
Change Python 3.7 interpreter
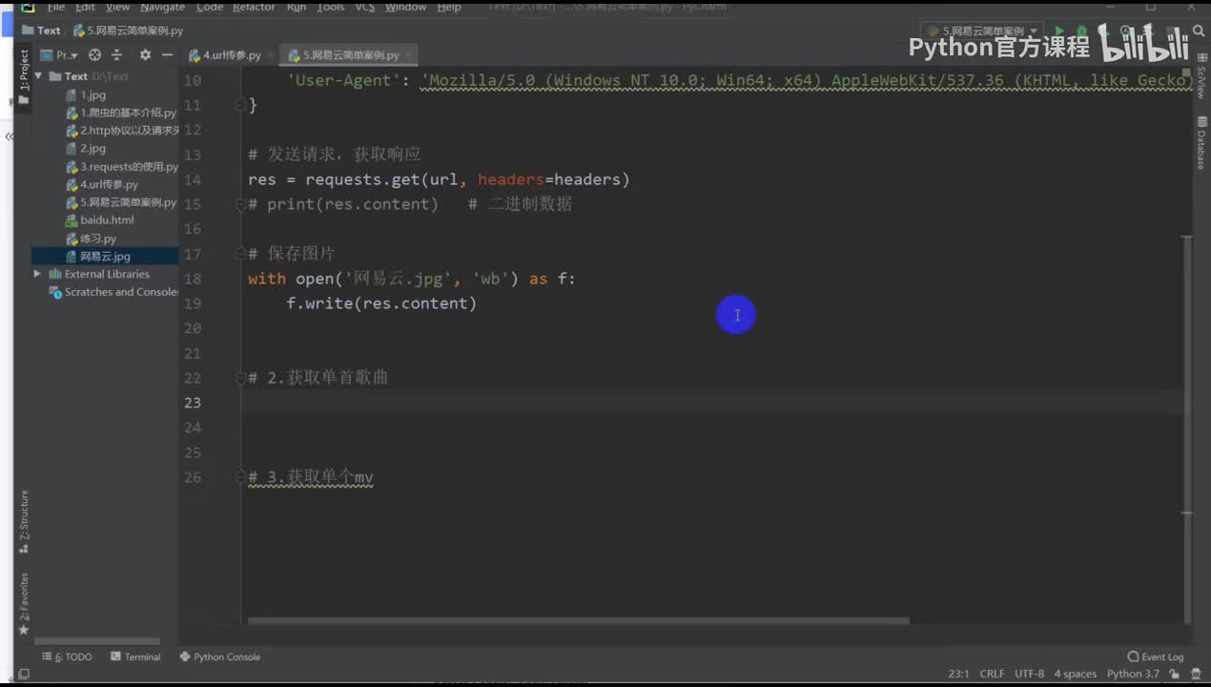pos(1133,674)
